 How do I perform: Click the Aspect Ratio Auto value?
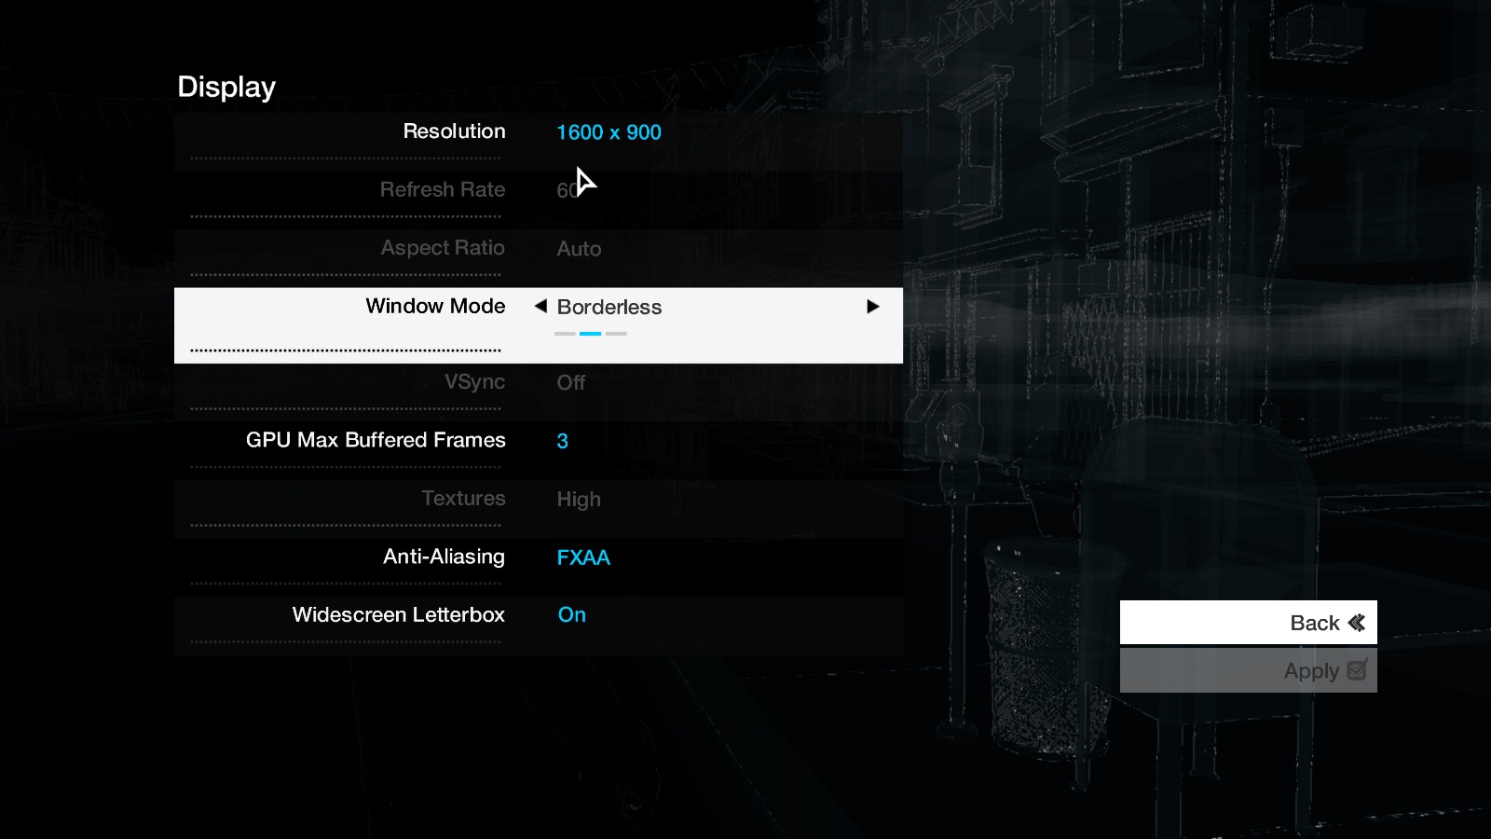[579, 249]
